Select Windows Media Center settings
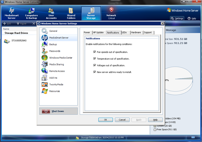The width and height of the screenshot is (202, 142). [58, 58]
